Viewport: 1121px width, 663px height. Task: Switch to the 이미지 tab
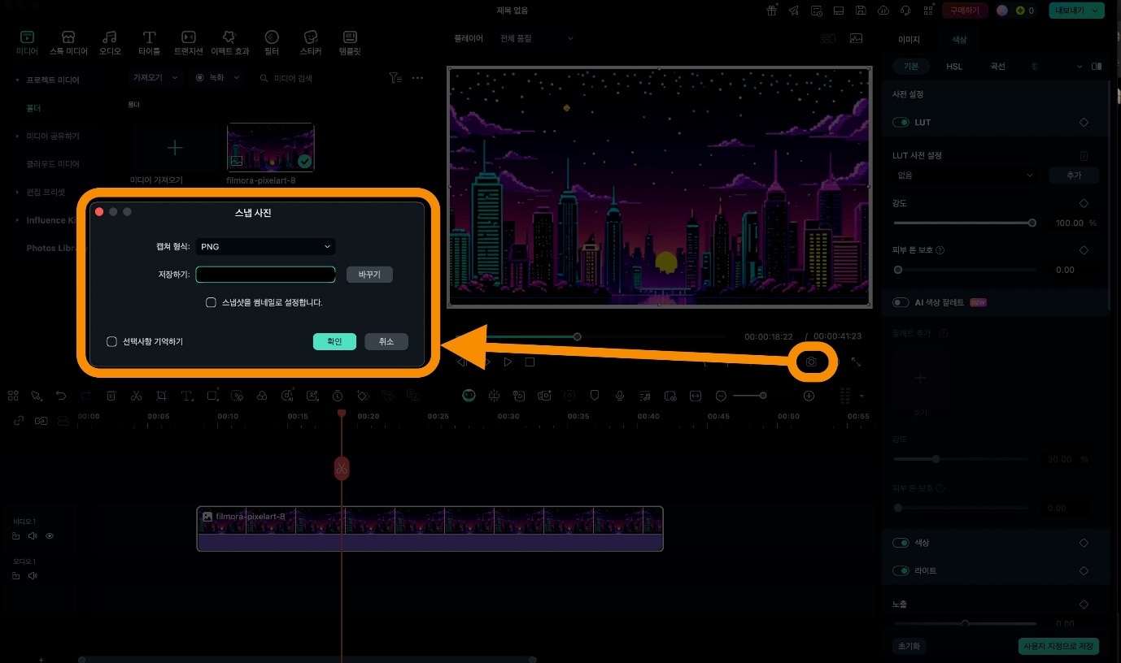[x=909, y=40]
